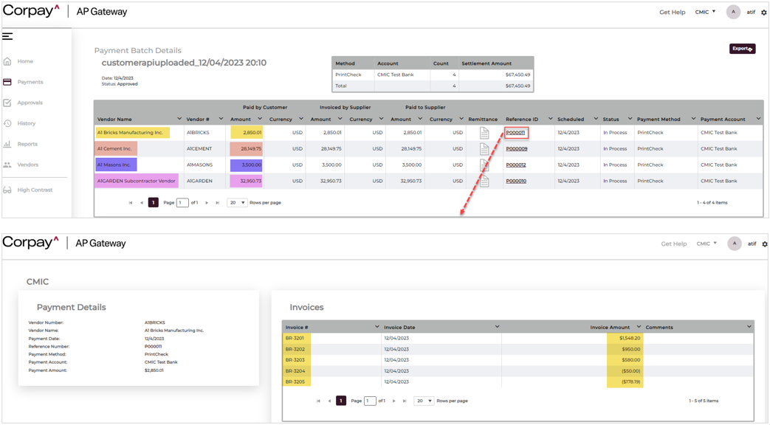Click page number field in Invoices pager

[x=370, y=401]
